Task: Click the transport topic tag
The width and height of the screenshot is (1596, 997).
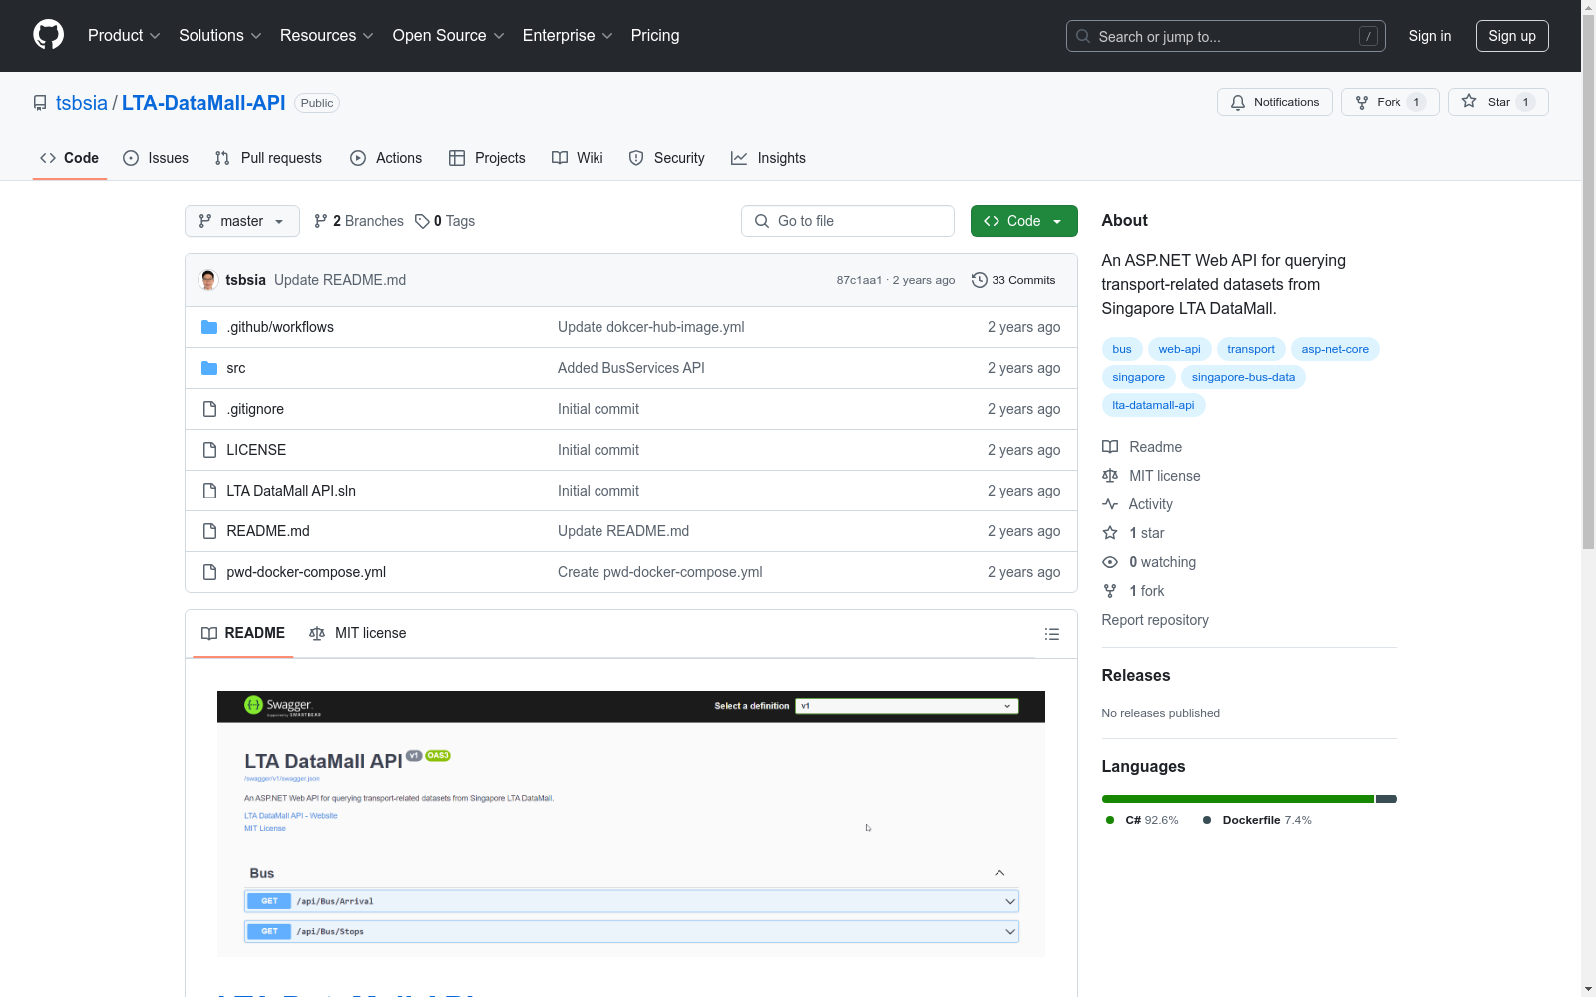Action: click(x=1251, y=349)
